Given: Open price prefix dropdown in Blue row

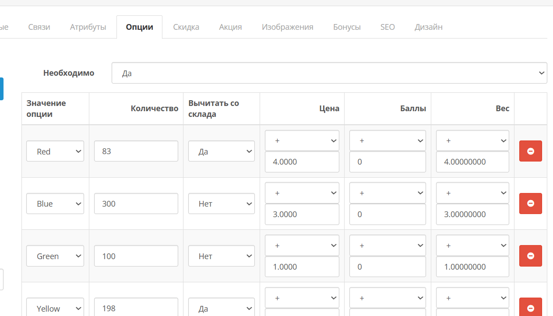Looking at the screenshot, I should pyautogui.click(x=302, y=193).
